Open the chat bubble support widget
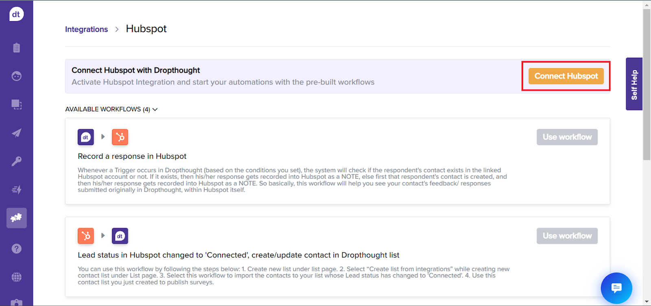Image resolution: width=651 pixels, height=306 pixels. tap(616, 288)
